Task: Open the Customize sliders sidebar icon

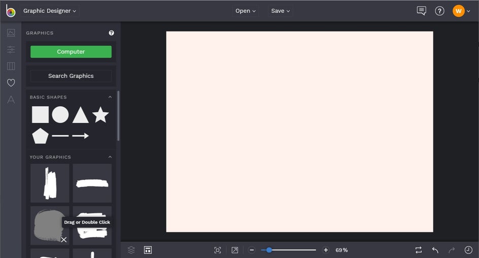Action: pyautogui.click(x=11, y=49)
